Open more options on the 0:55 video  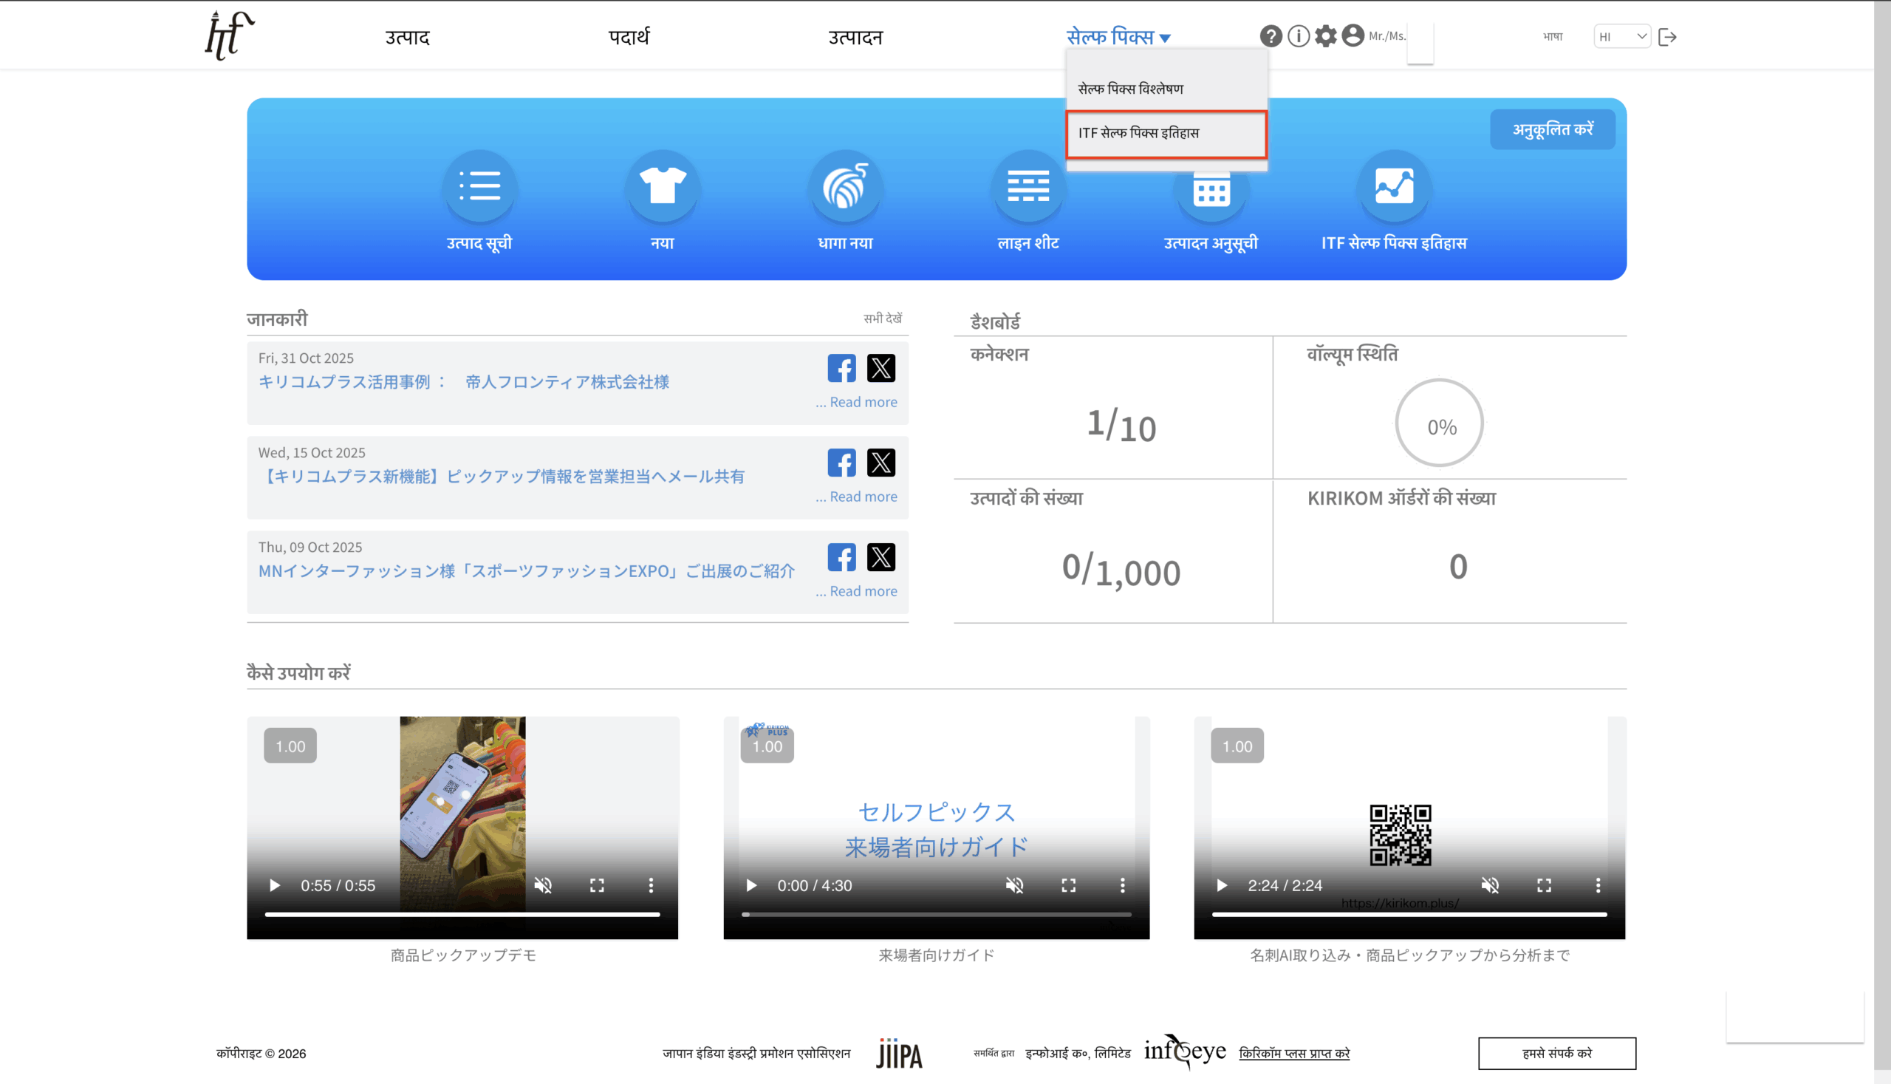coord(652,885)
